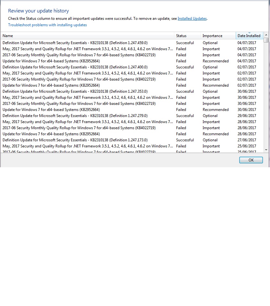Click the OK button
This screenshot has width=270, height=306.
pyautogui.click(x=251, y=160)
